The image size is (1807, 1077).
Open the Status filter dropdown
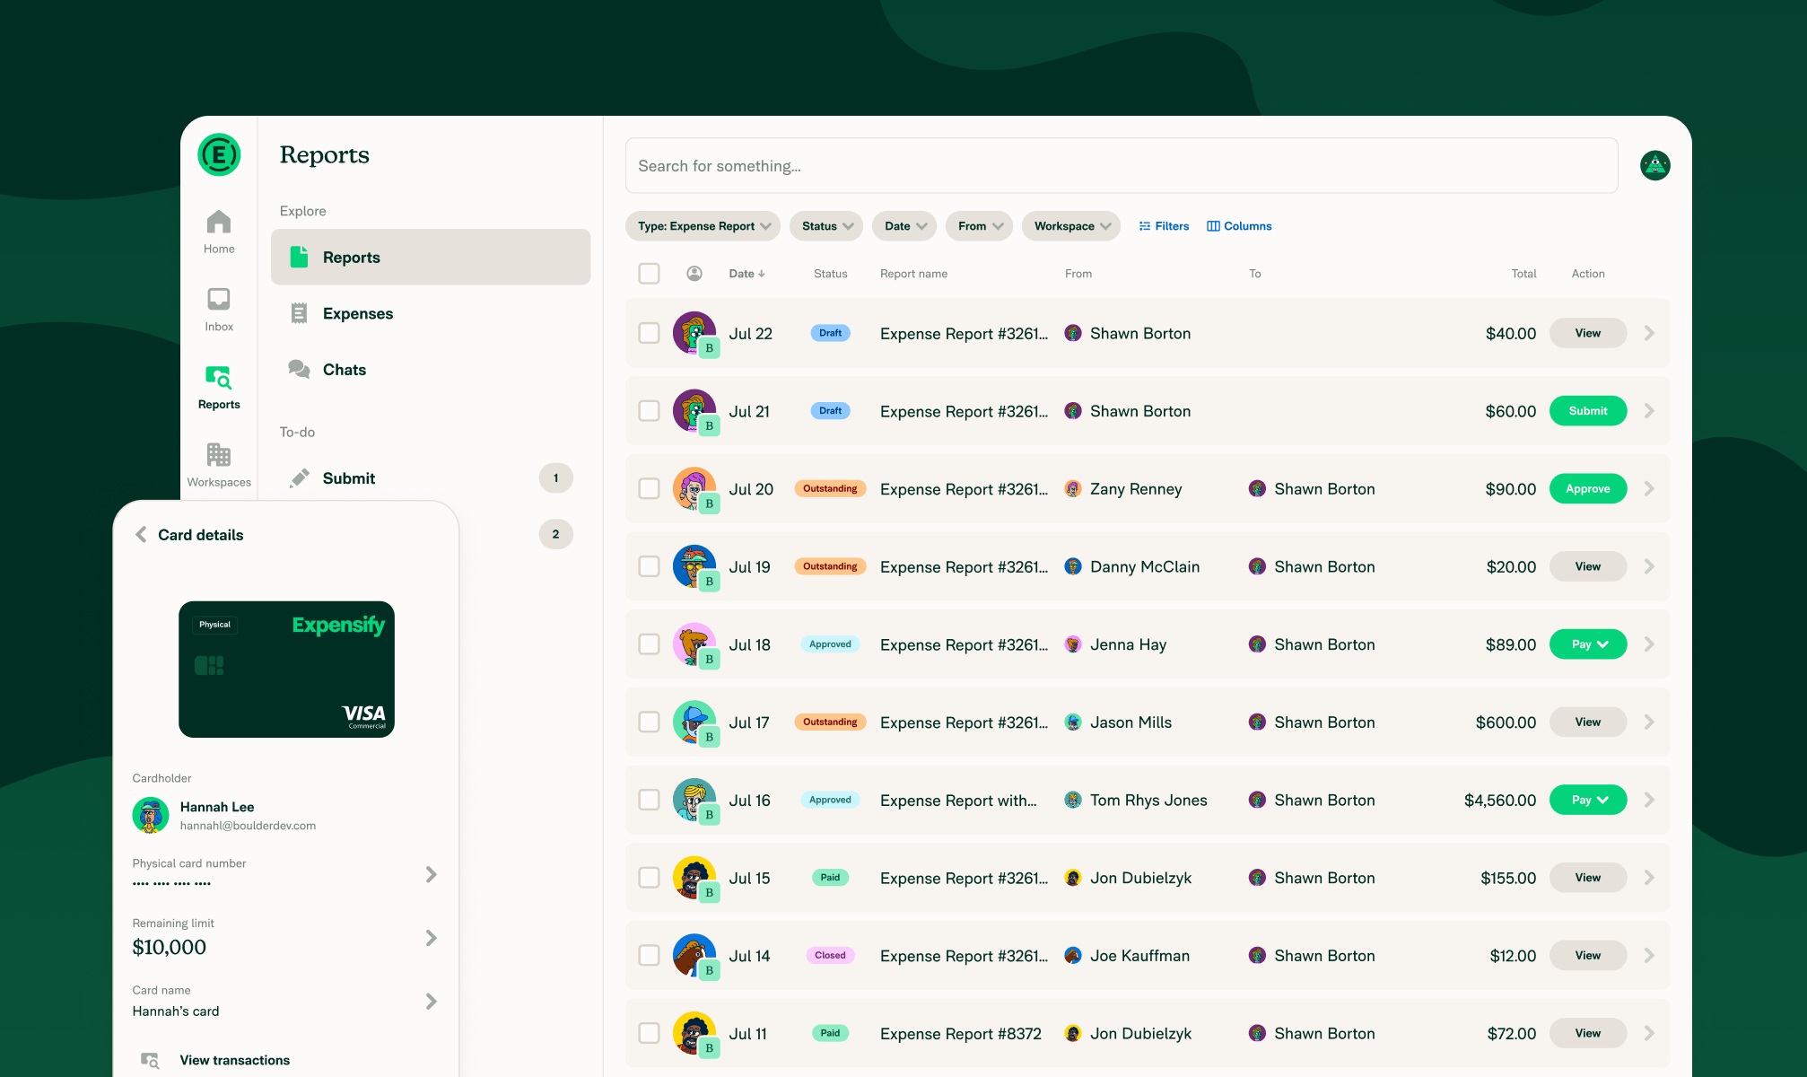click(x=826, y=226)
